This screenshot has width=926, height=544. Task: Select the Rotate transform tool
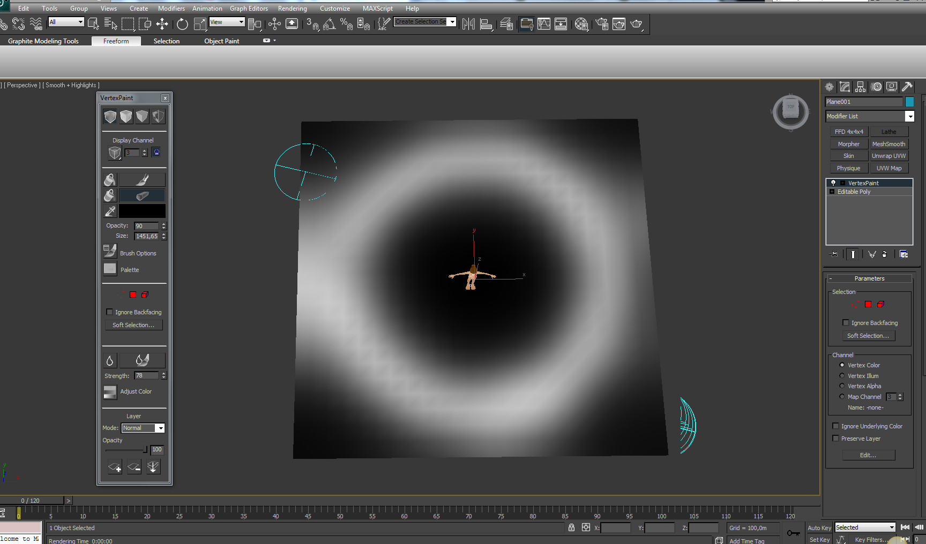182,24
